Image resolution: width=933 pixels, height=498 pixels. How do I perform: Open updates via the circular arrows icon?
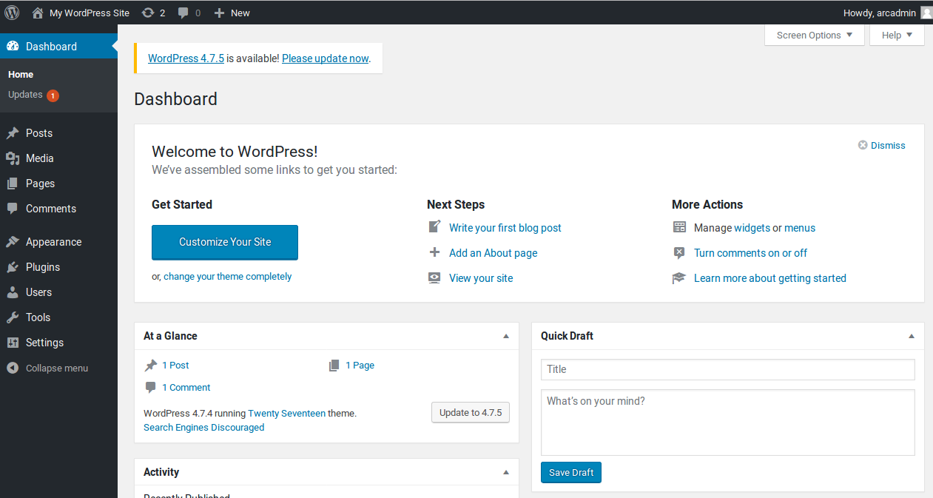point(148,13)
